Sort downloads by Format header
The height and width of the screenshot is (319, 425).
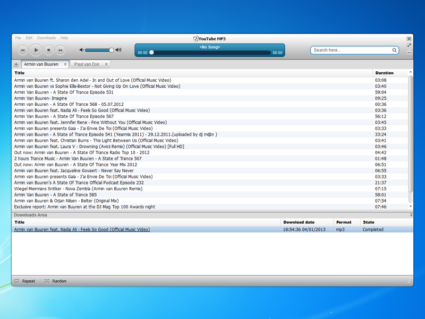(347, 222)
